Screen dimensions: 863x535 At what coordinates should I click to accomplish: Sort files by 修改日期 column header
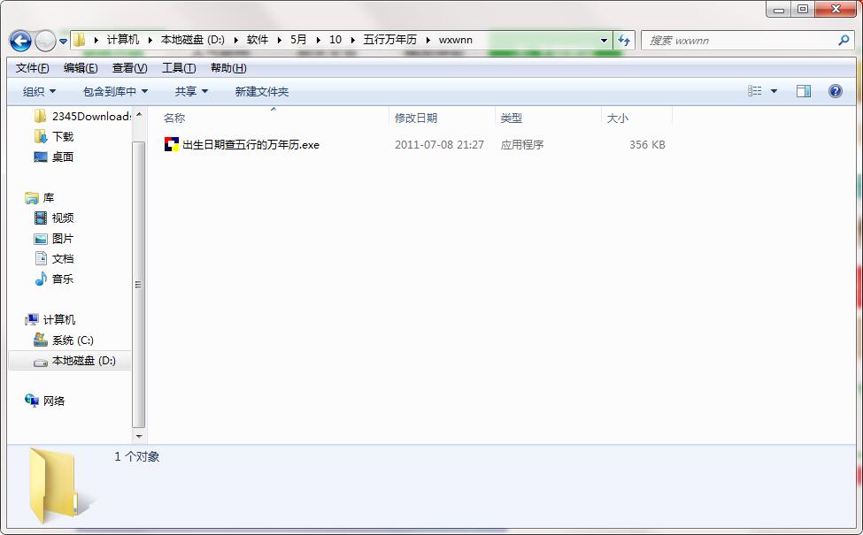[x=416, y=118]
